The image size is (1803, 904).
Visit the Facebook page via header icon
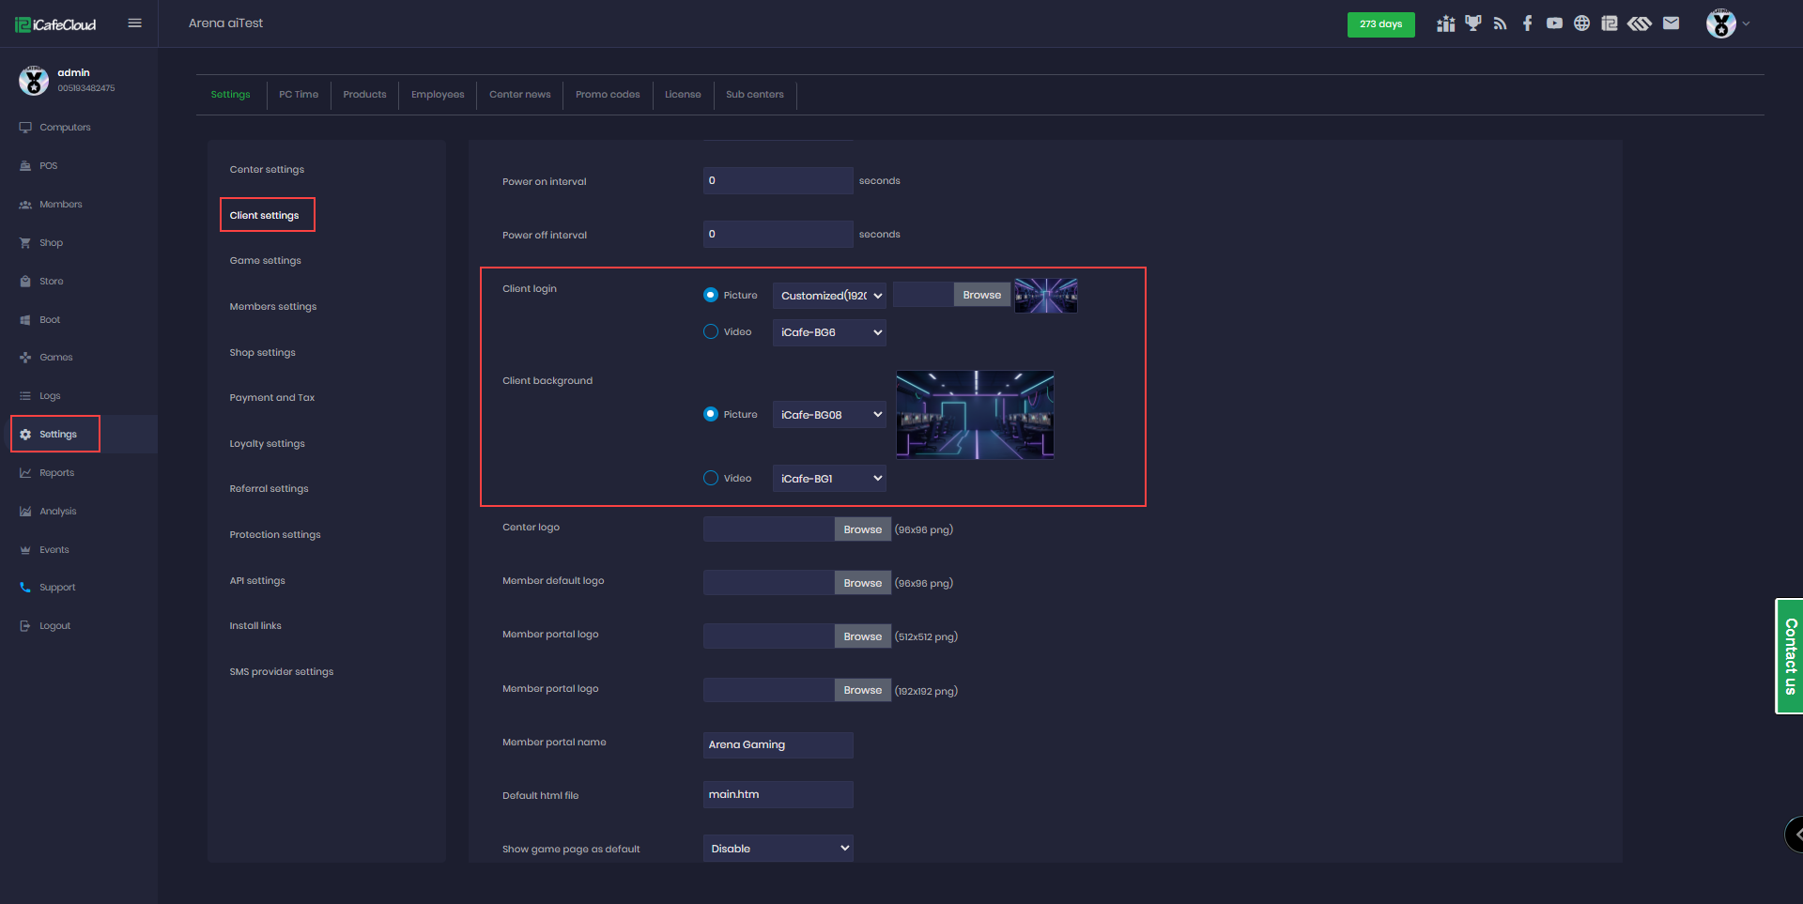[x=1527, y=23]
